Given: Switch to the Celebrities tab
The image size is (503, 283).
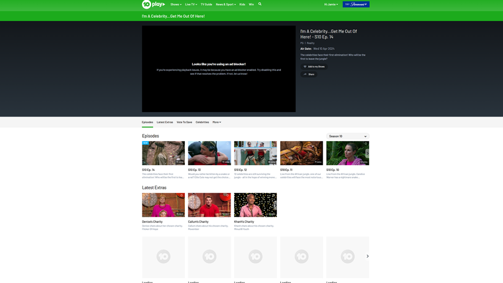Looking at the screenshot, I should pos(202,122).
